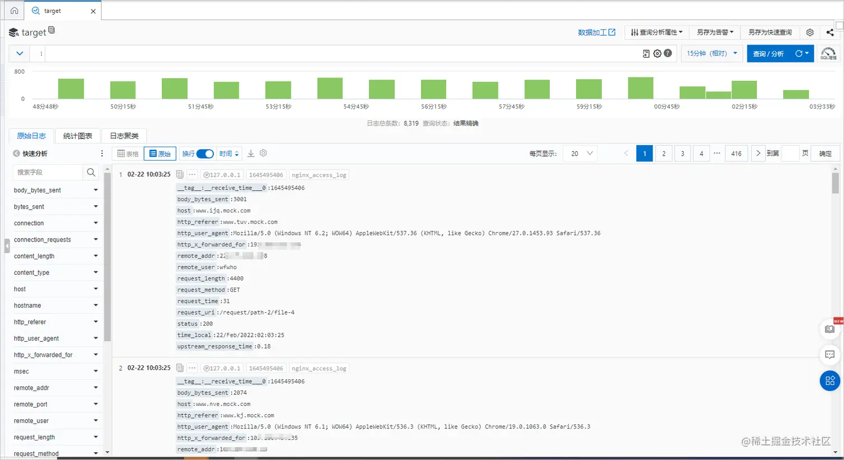Expand http_user_agent field analysis
The width and height of the screenshot is (844, 460).
tap(95, 338)
